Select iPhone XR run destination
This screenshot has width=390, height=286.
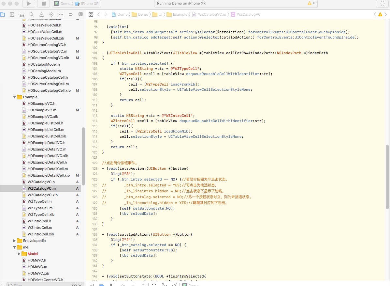(x=88, y=4)
